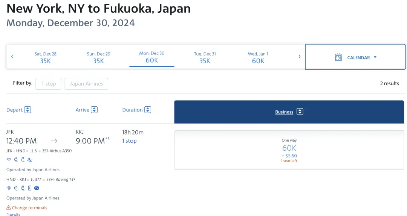Viewport: 407px width, 216px height.
Task: Open the Business fare sort control
Action: 300,112
